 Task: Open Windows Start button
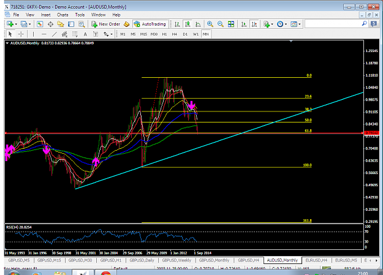pos(13,273)
